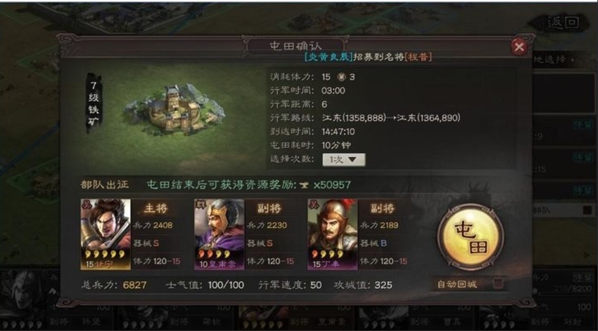Click the iron resource reward icon

(x=305, y=185)
